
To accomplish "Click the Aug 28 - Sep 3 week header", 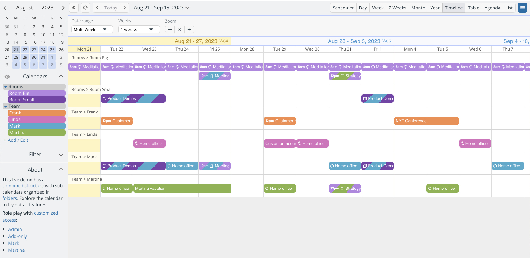I will point(359,41).
